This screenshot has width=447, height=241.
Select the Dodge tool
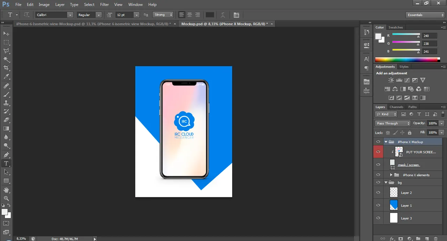6,146
